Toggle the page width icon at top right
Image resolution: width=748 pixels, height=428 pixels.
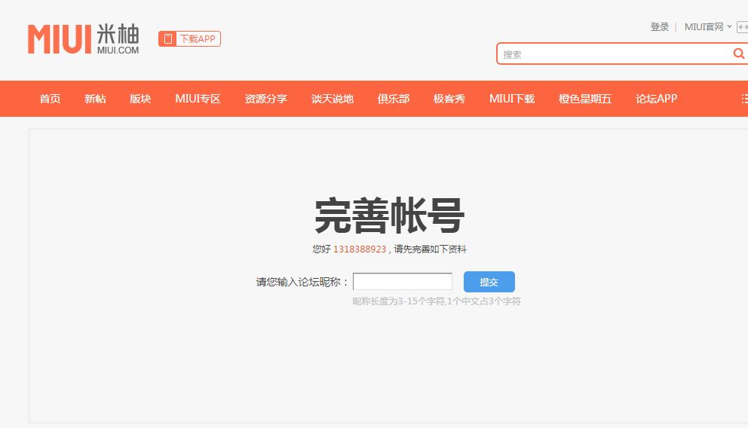(742, 27)
